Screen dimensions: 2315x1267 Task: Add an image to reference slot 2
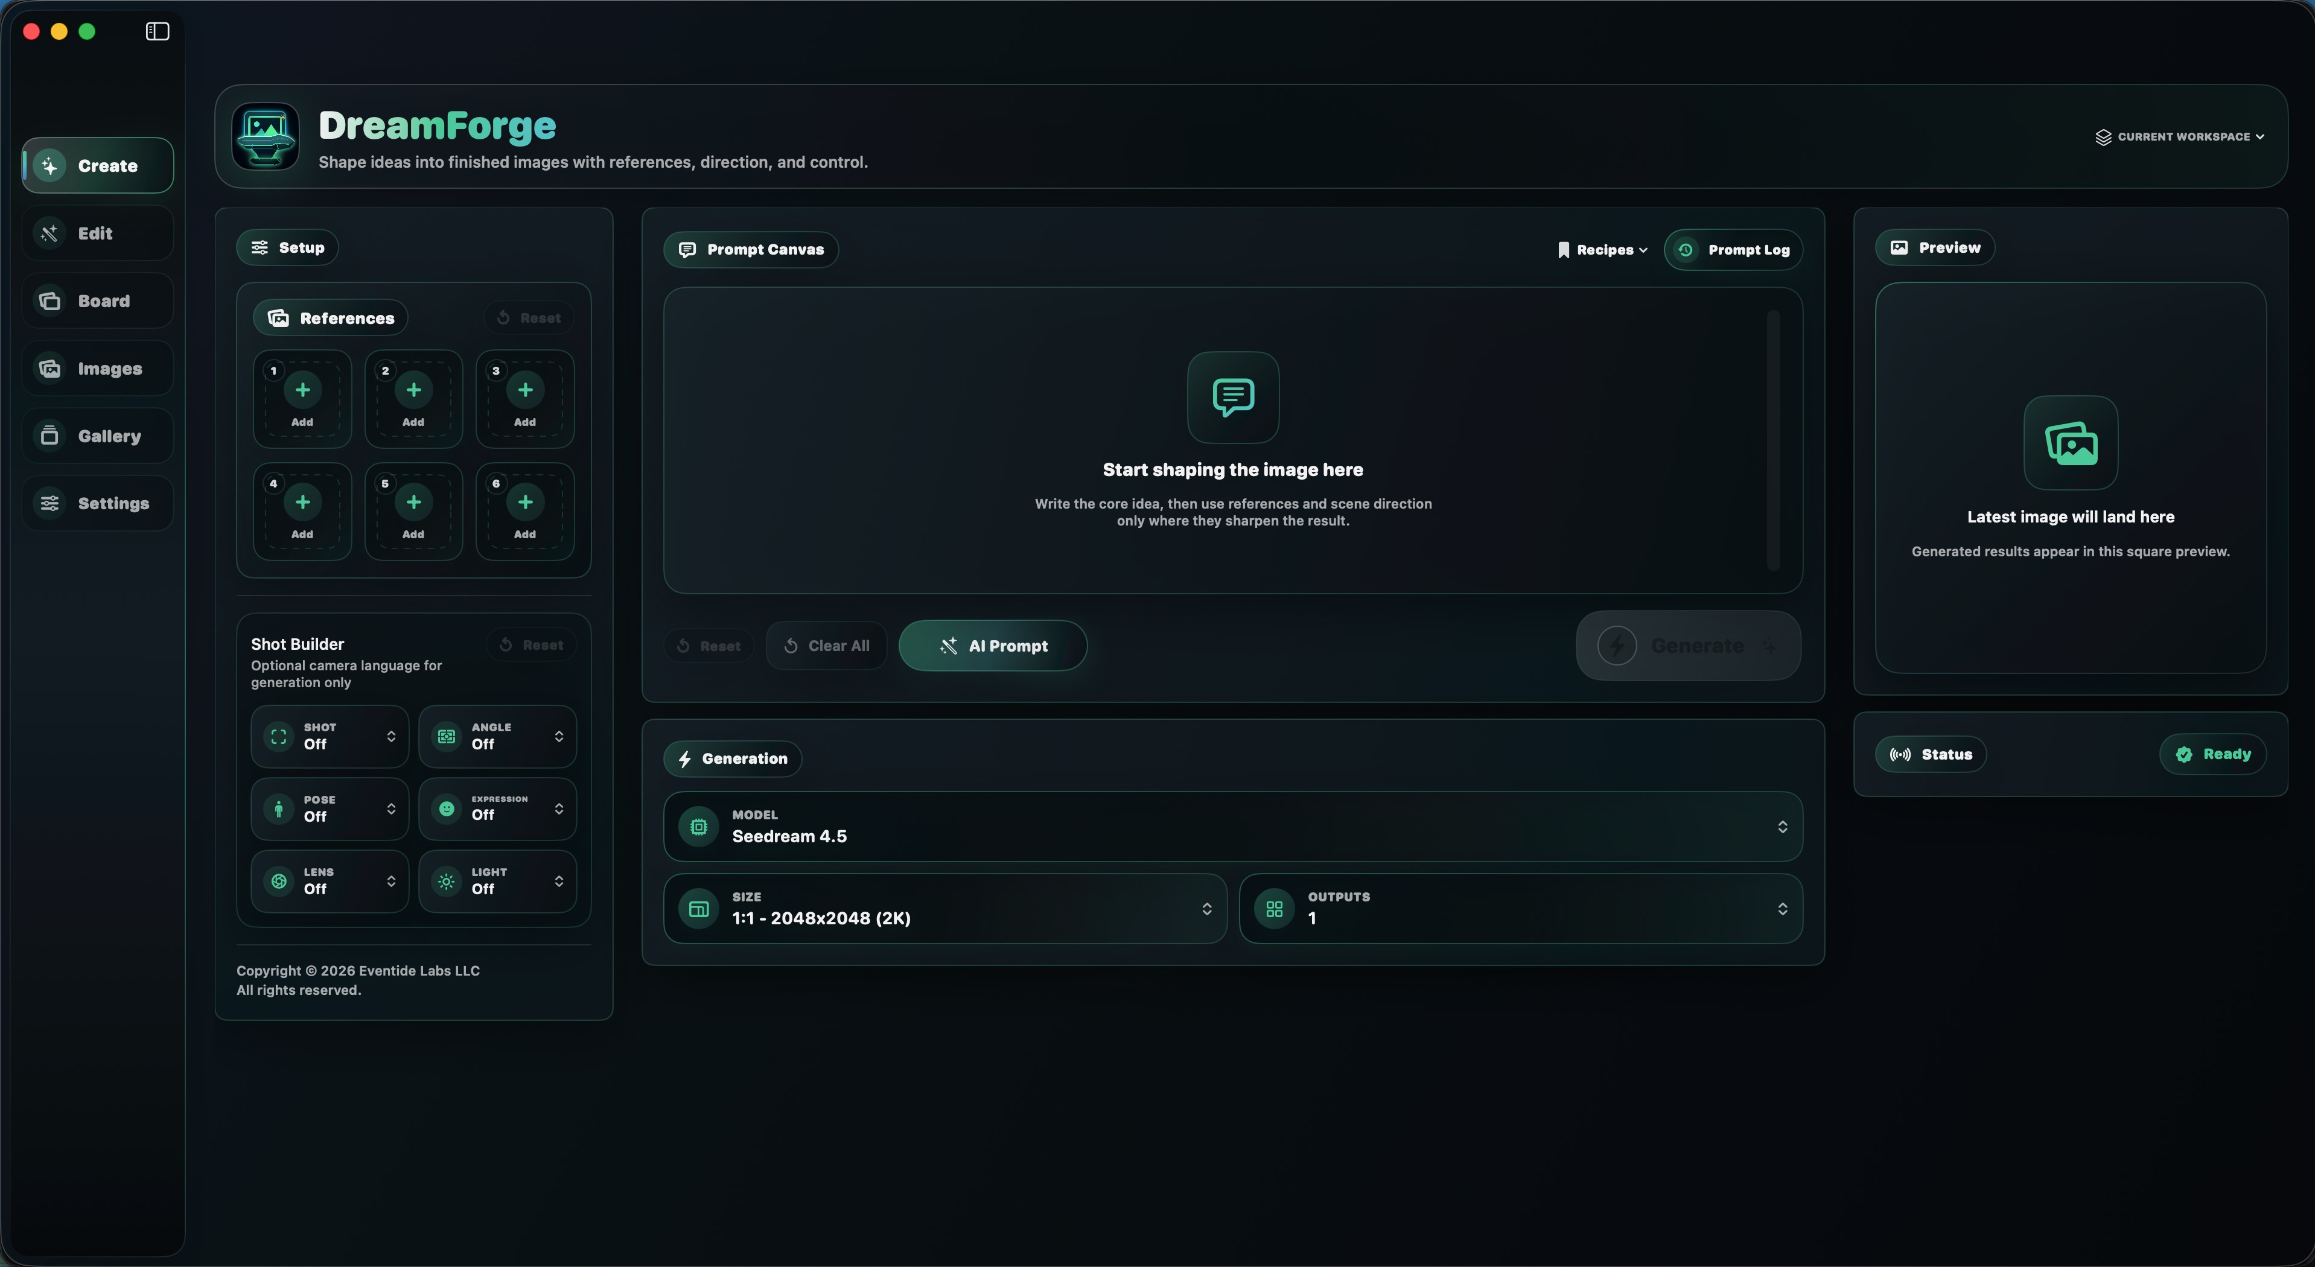pyautogui.click(x=413, y=399)
